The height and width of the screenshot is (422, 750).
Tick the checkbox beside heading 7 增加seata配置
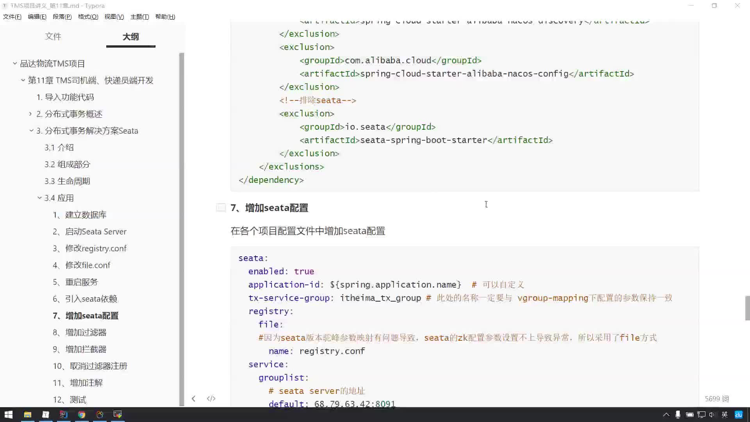(x=221, y=207)
